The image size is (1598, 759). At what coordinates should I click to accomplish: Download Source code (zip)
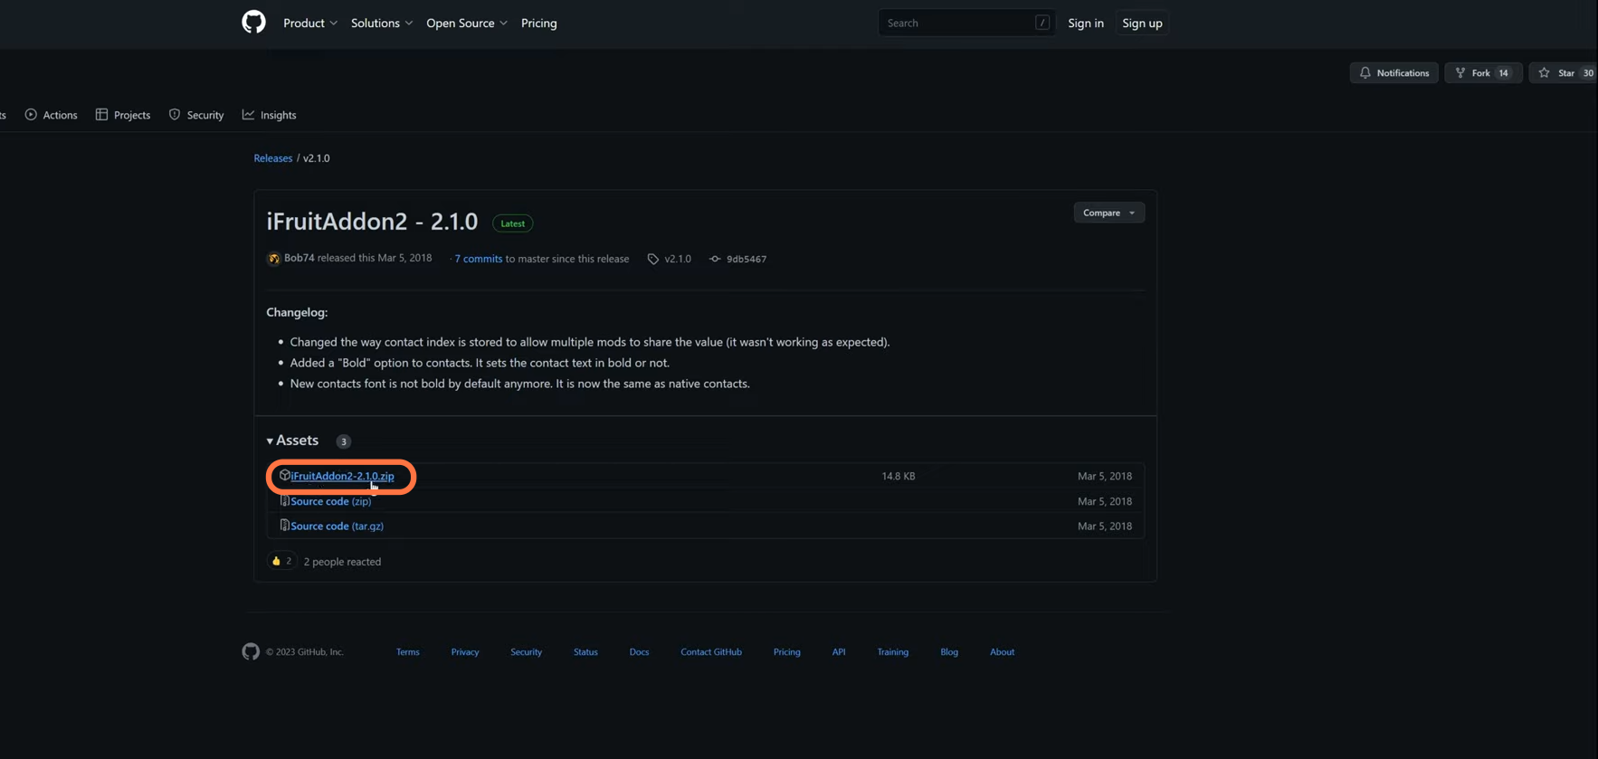coord(330,501)
